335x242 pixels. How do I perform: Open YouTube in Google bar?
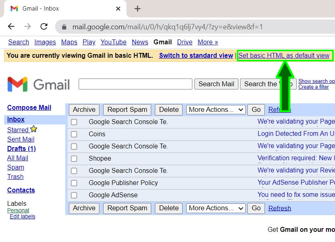click(x=113, y=42)
